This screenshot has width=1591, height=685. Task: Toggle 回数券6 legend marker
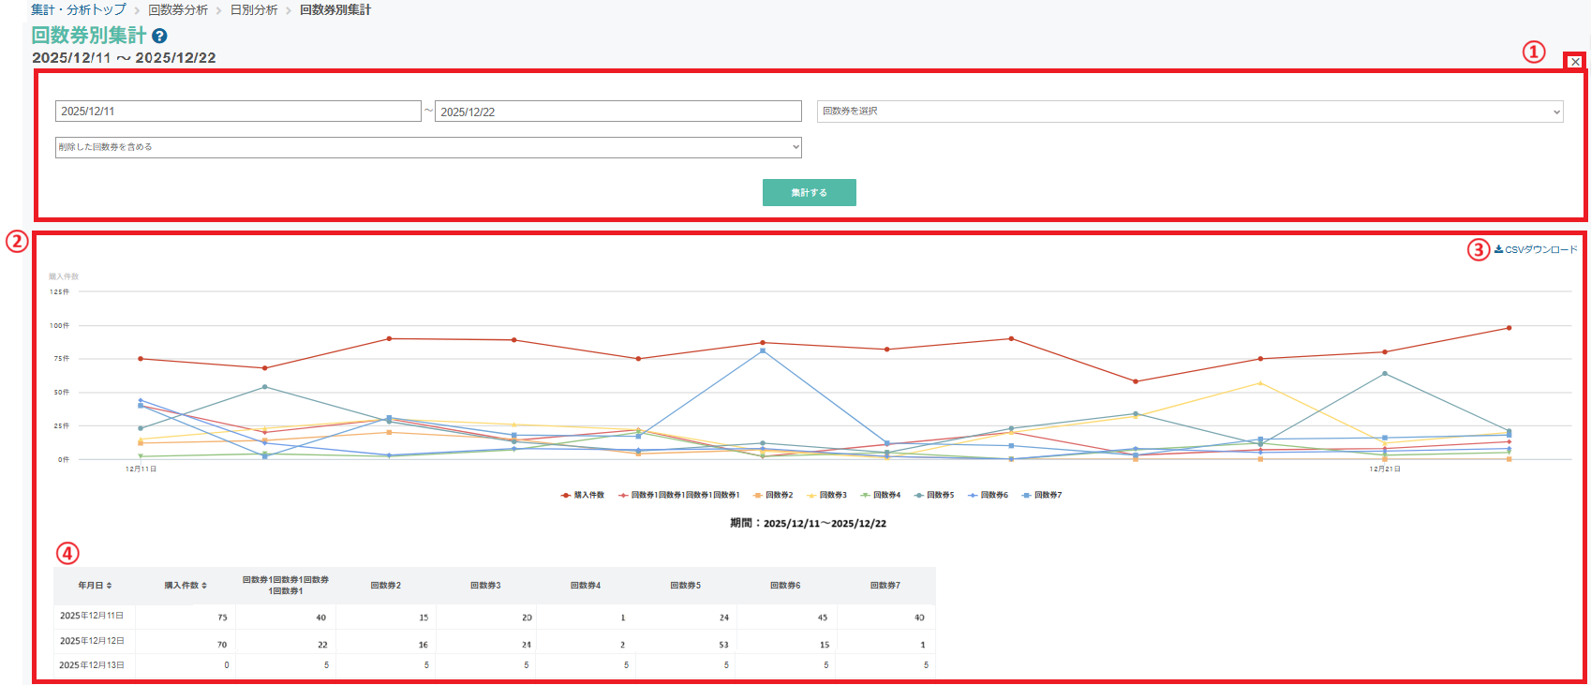pos(974,495)
